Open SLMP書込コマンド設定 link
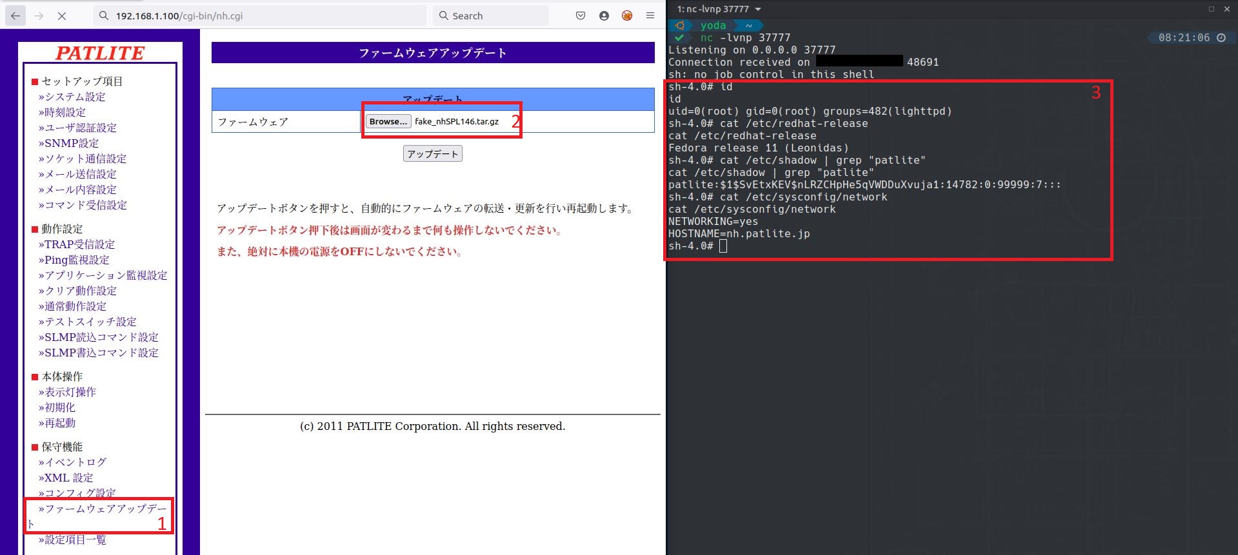 tap(98, 353)
